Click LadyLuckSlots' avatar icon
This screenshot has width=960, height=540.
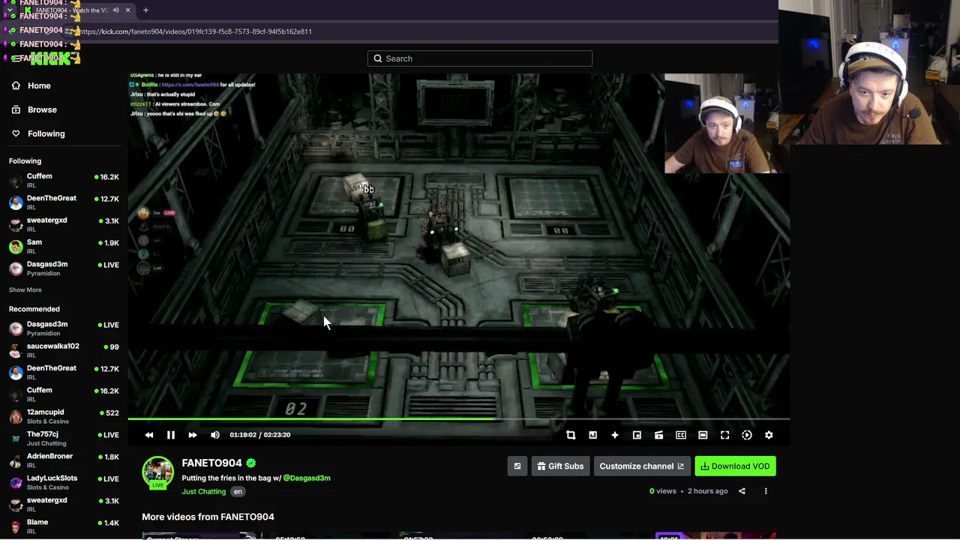coord(16,482)
